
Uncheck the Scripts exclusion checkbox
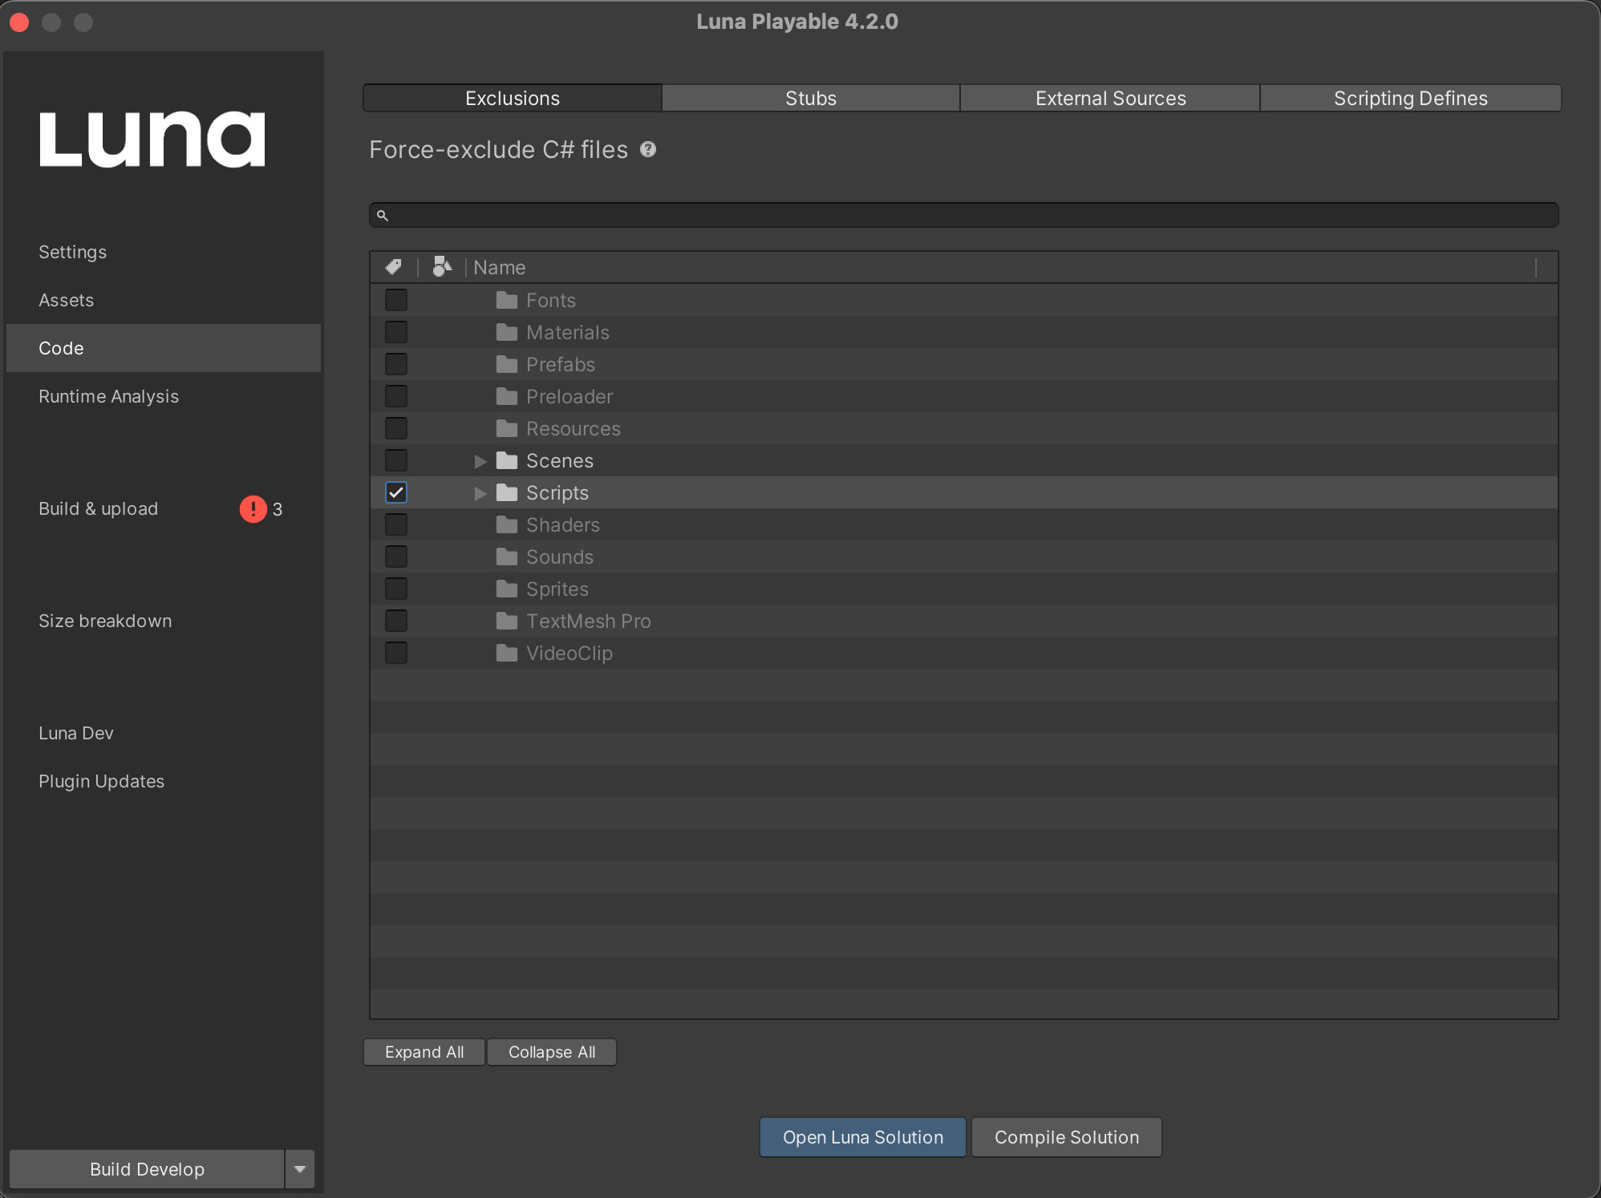click(x=396, y=492)
